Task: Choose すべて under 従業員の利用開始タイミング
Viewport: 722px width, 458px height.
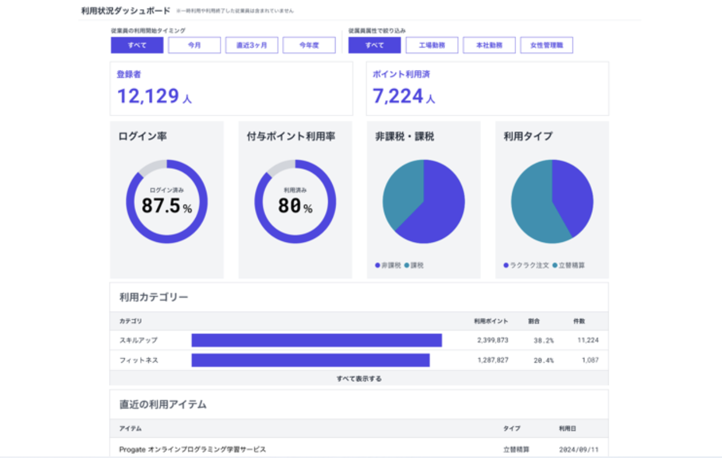Action: 137,45
